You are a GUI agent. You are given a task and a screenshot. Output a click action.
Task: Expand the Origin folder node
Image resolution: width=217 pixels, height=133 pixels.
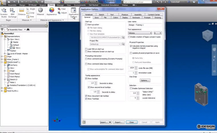pos(2,56)
